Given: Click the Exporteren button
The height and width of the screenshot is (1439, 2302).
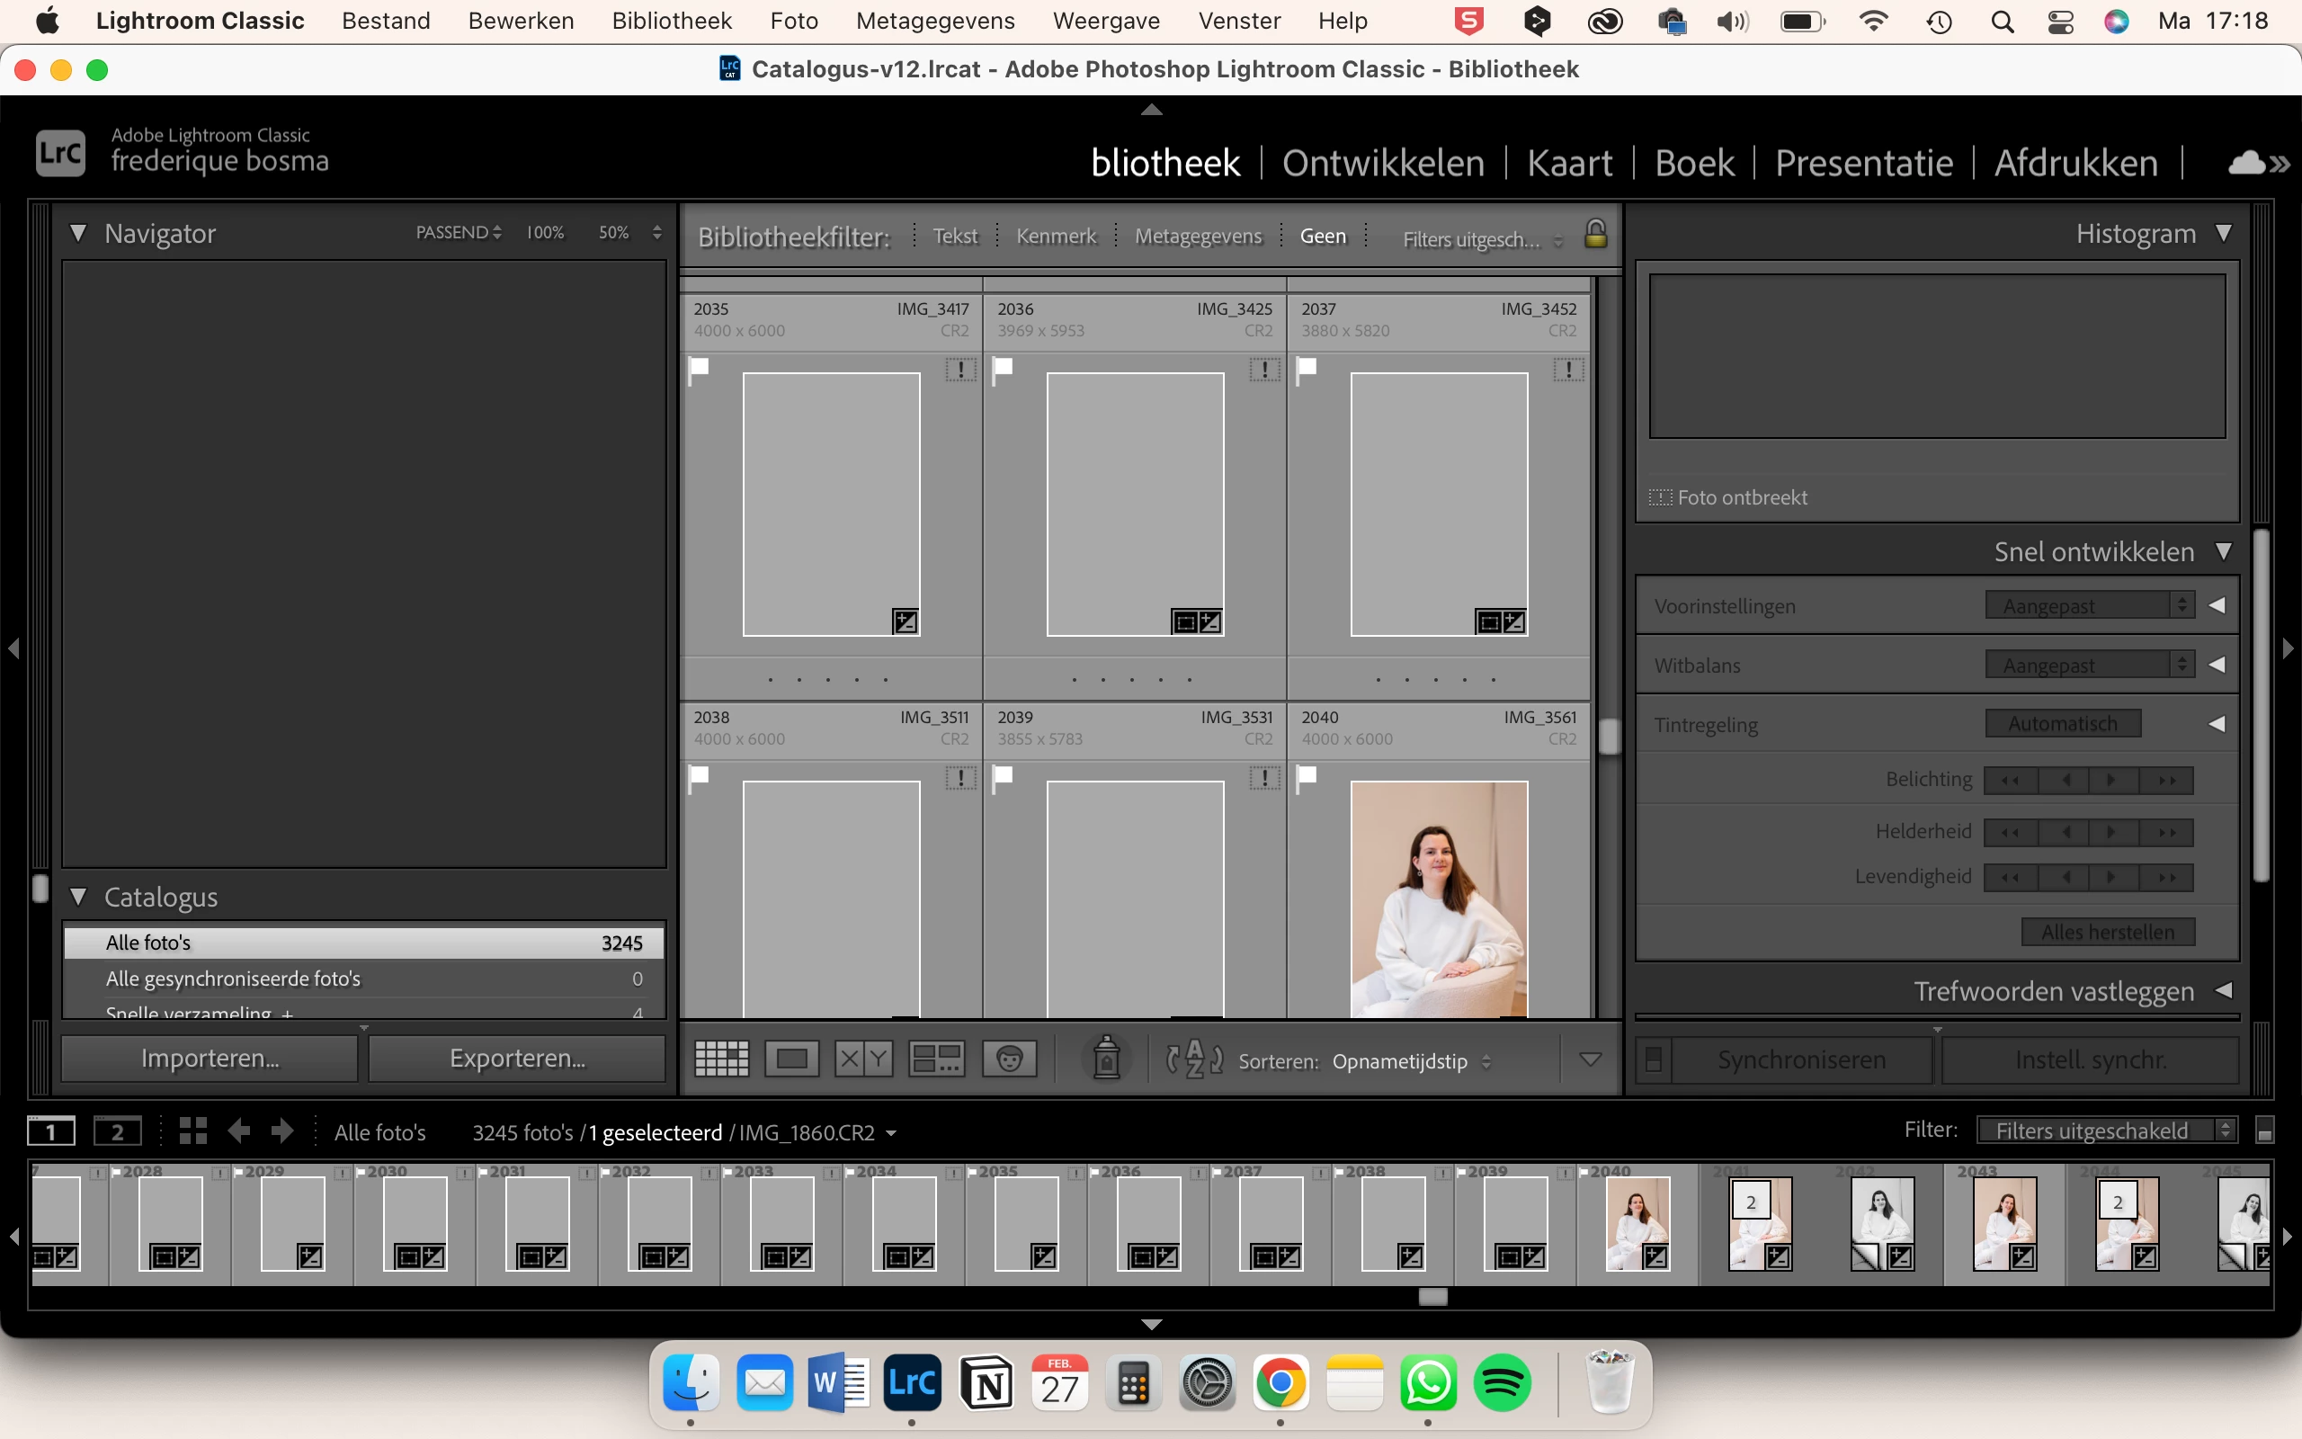Looking at the screenshot, I should [516, 1059].
